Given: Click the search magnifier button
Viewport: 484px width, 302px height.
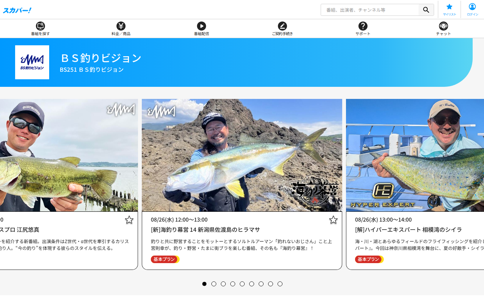Looking at the screenshot, I should (x=426, y=10).
